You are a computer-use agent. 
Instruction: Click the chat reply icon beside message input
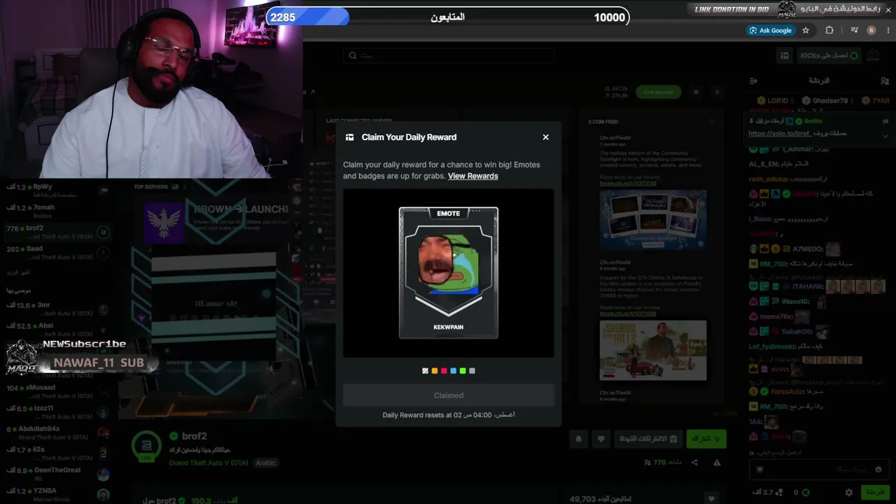point(759,469)
